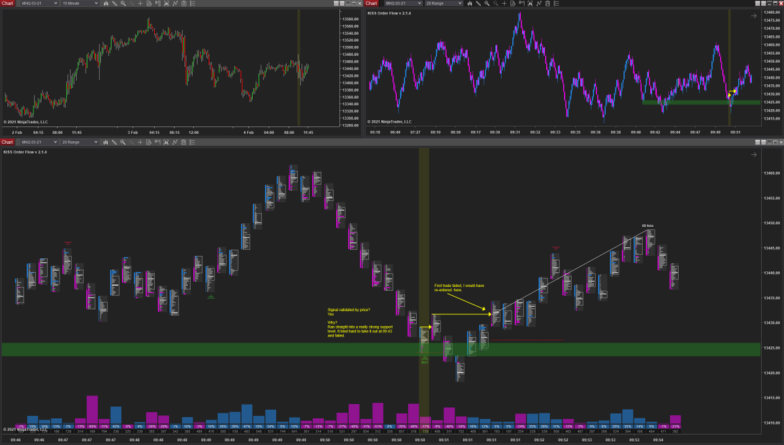Open drawing tools in the top-right 20 Range chart

[478, 3]
